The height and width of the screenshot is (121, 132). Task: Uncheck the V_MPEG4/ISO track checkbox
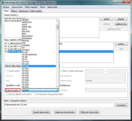tap(6, 44)
